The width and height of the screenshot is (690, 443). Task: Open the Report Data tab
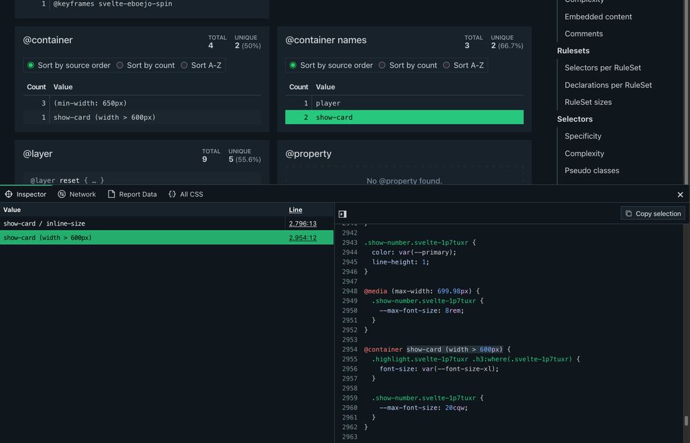pyautogui.click(x=132, y=194)
